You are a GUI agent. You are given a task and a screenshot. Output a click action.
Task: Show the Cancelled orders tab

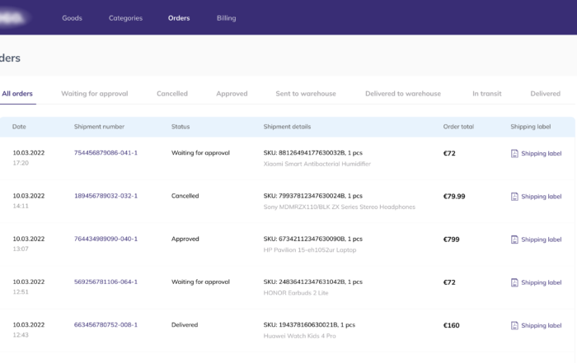pyautogui.click(x=172, y=94)
